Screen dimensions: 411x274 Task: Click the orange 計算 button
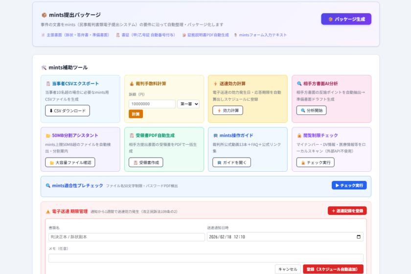(136, 114)
